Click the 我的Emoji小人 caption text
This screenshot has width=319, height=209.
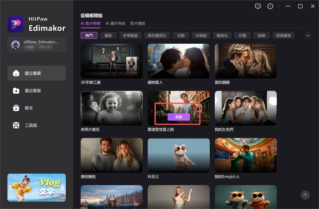tap(227, 176)
